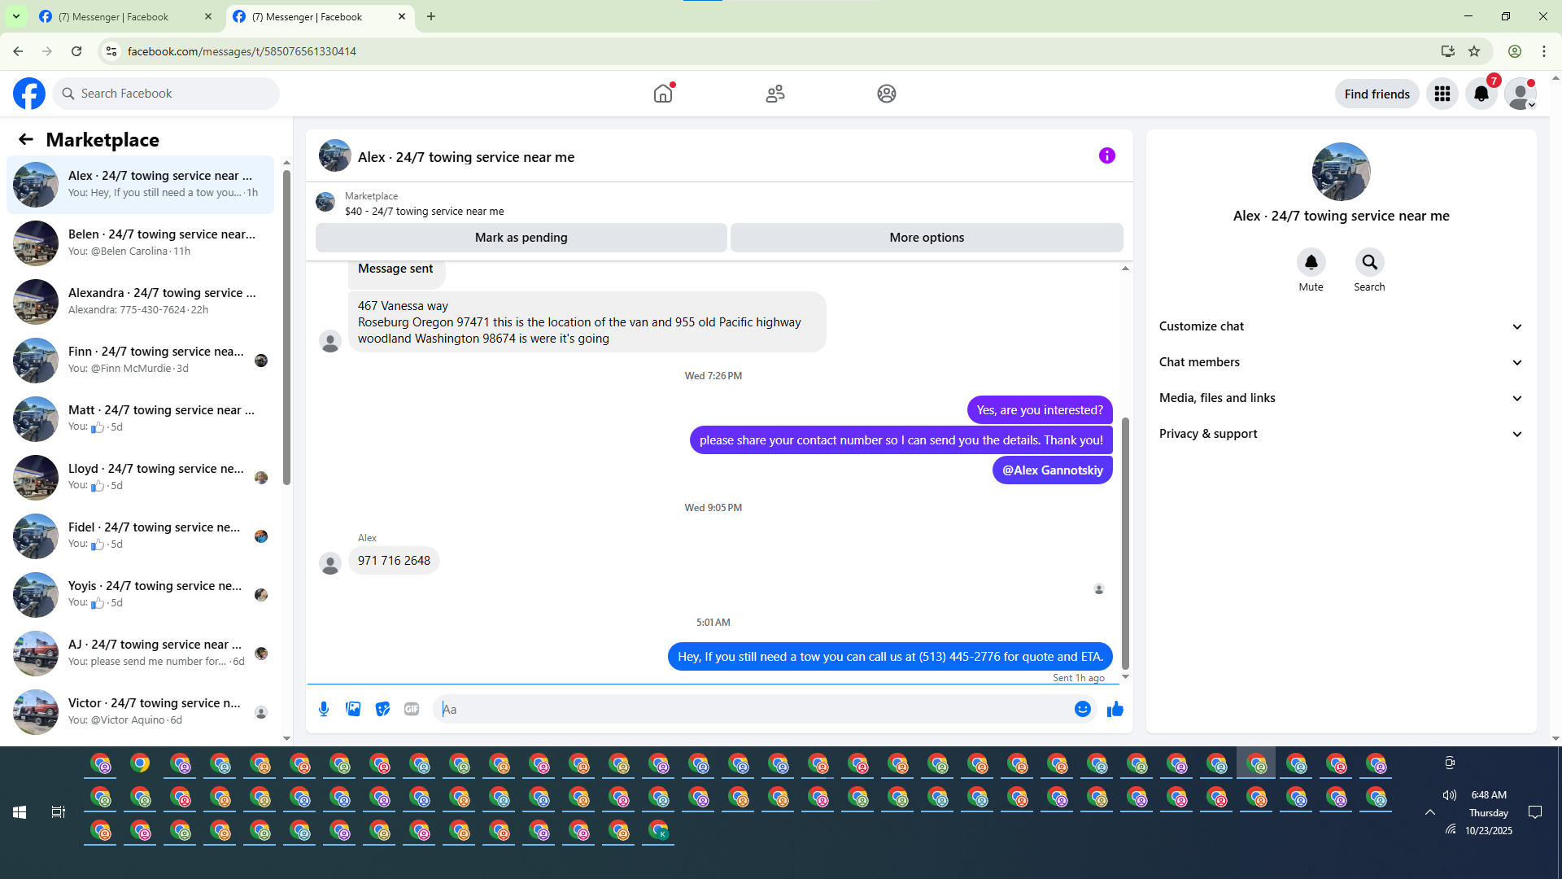The image size is (1562, 879).
Task: Click Mark as pending button
Action: click(x=521, y=238)
